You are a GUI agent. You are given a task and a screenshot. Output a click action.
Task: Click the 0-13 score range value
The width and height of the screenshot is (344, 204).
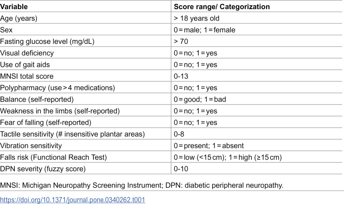click(x=181, y=76)
